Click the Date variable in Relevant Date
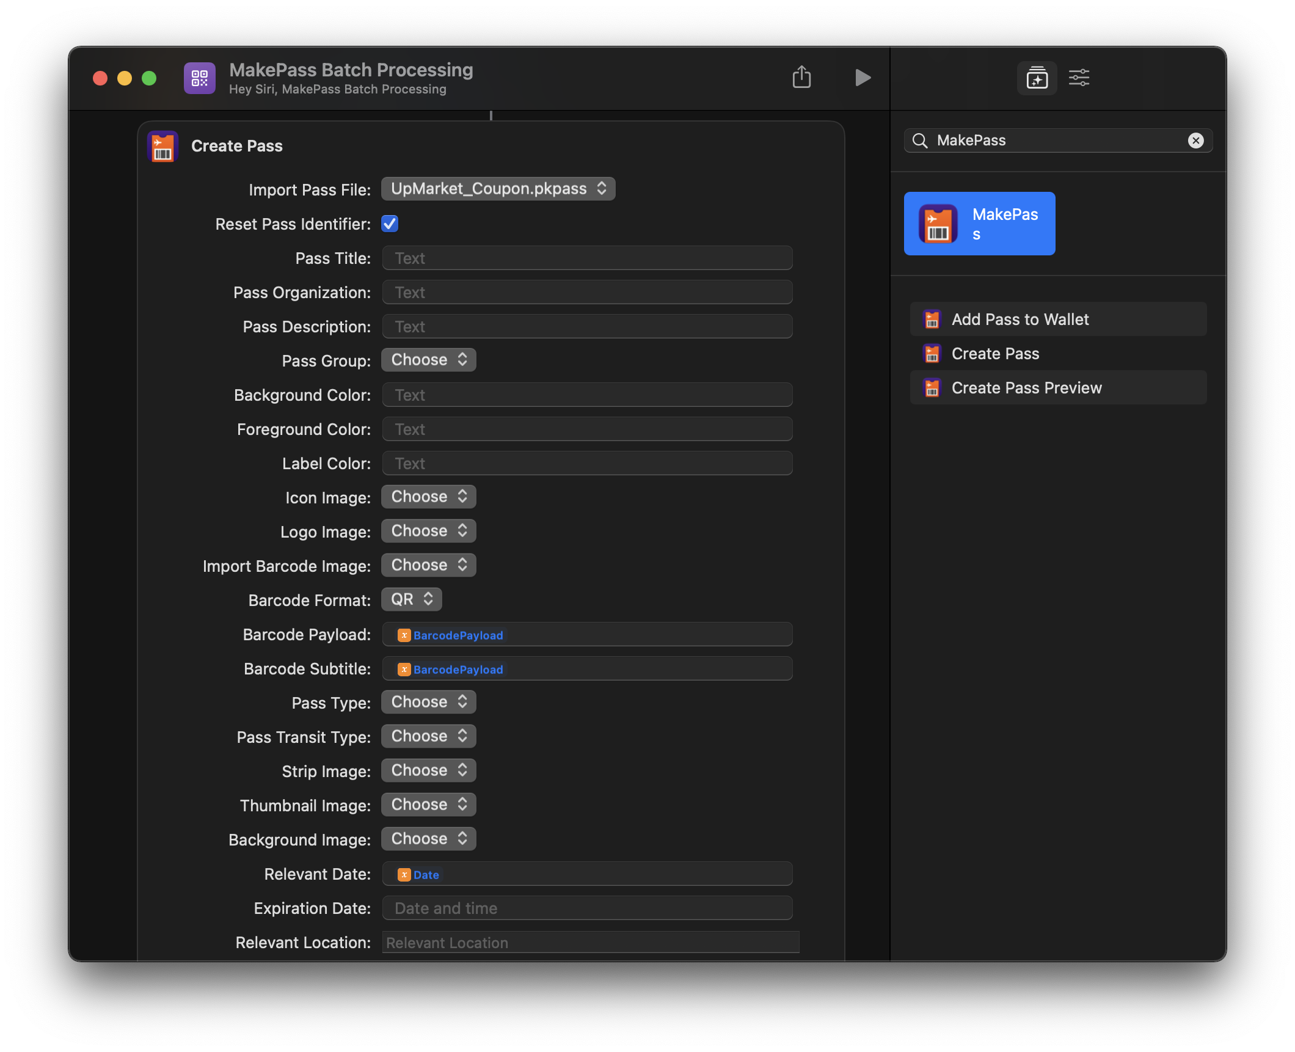1295x1052 pixels. click(x=418, y=875)
